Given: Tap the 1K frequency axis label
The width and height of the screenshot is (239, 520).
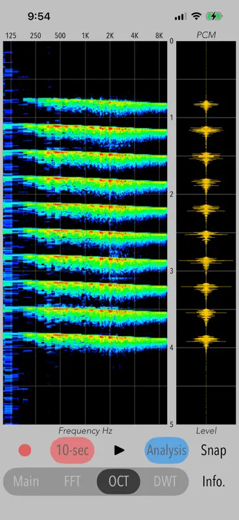Looking at the screenshot, I should (85, 36).
